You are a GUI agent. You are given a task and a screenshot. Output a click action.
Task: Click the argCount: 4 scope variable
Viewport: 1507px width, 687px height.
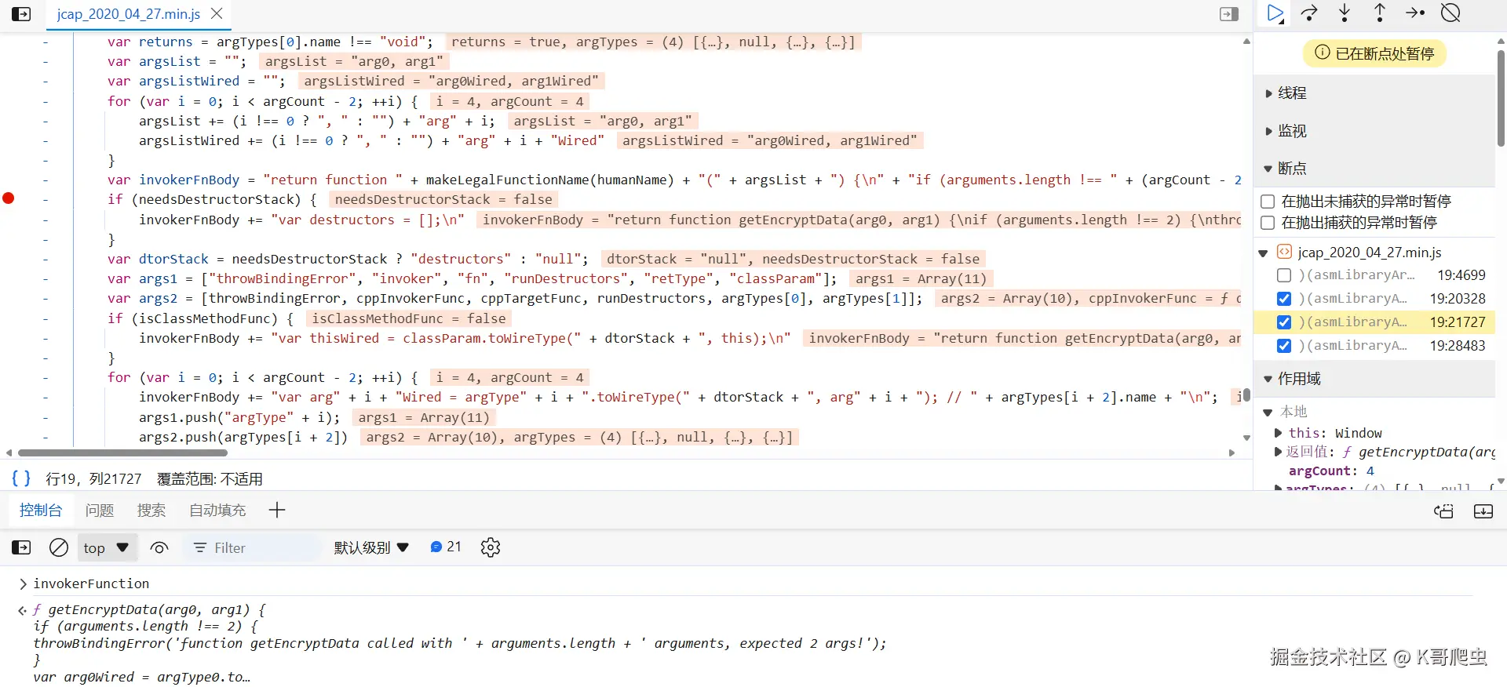coord(1331,471)
